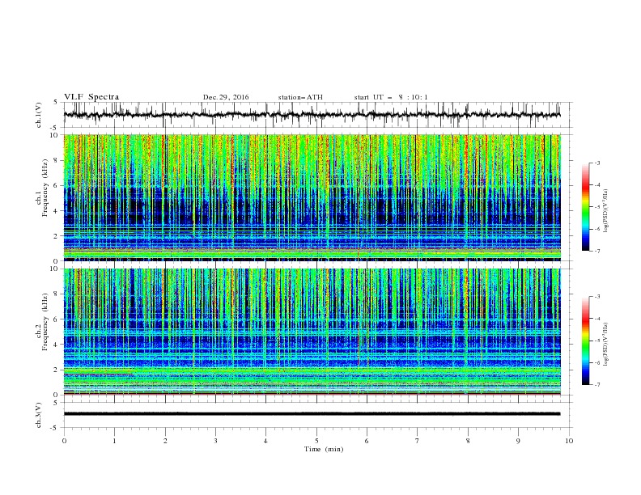Click the ch.2 frequency tick "8"

[57, 294]
